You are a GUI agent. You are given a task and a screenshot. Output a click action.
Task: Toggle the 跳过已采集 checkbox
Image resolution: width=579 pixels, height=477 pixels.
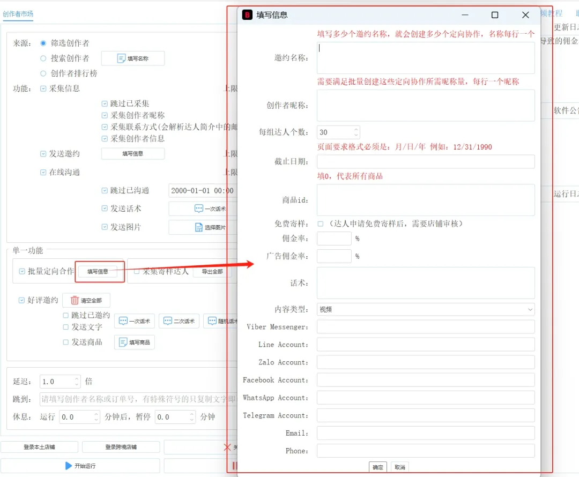tap(105, 104)
